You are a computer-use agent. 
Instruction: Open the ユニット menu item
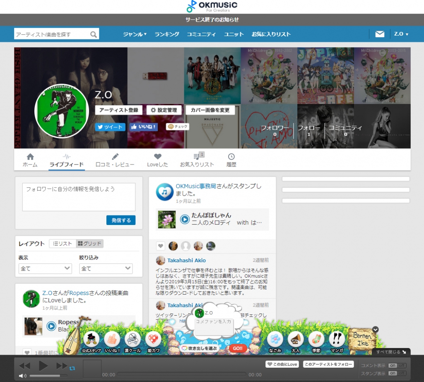234,34
